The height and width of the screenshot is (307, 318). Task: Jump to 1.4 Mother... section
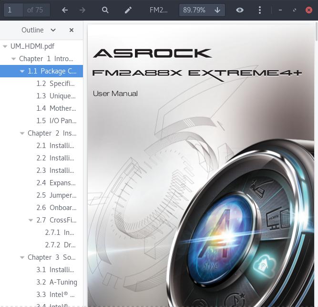pos(56,108)
